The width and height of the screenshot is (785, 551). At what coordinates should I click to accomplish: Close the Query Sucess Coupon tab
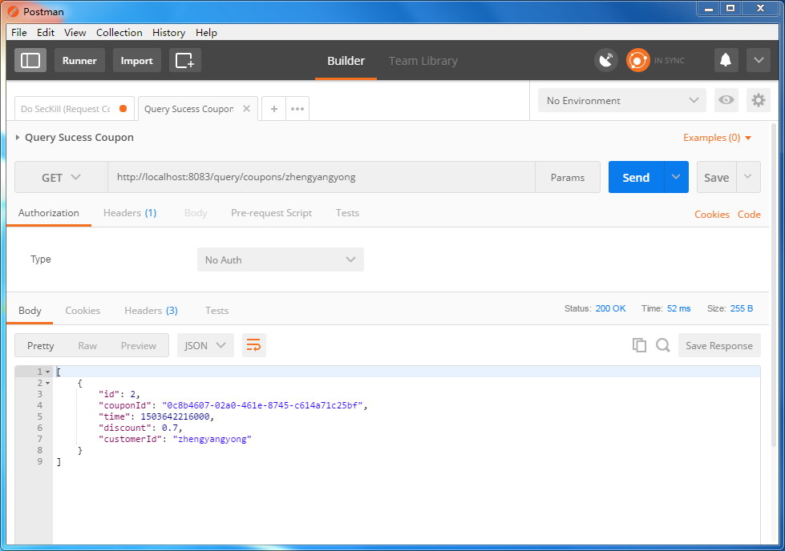click(x=246, y=109)
